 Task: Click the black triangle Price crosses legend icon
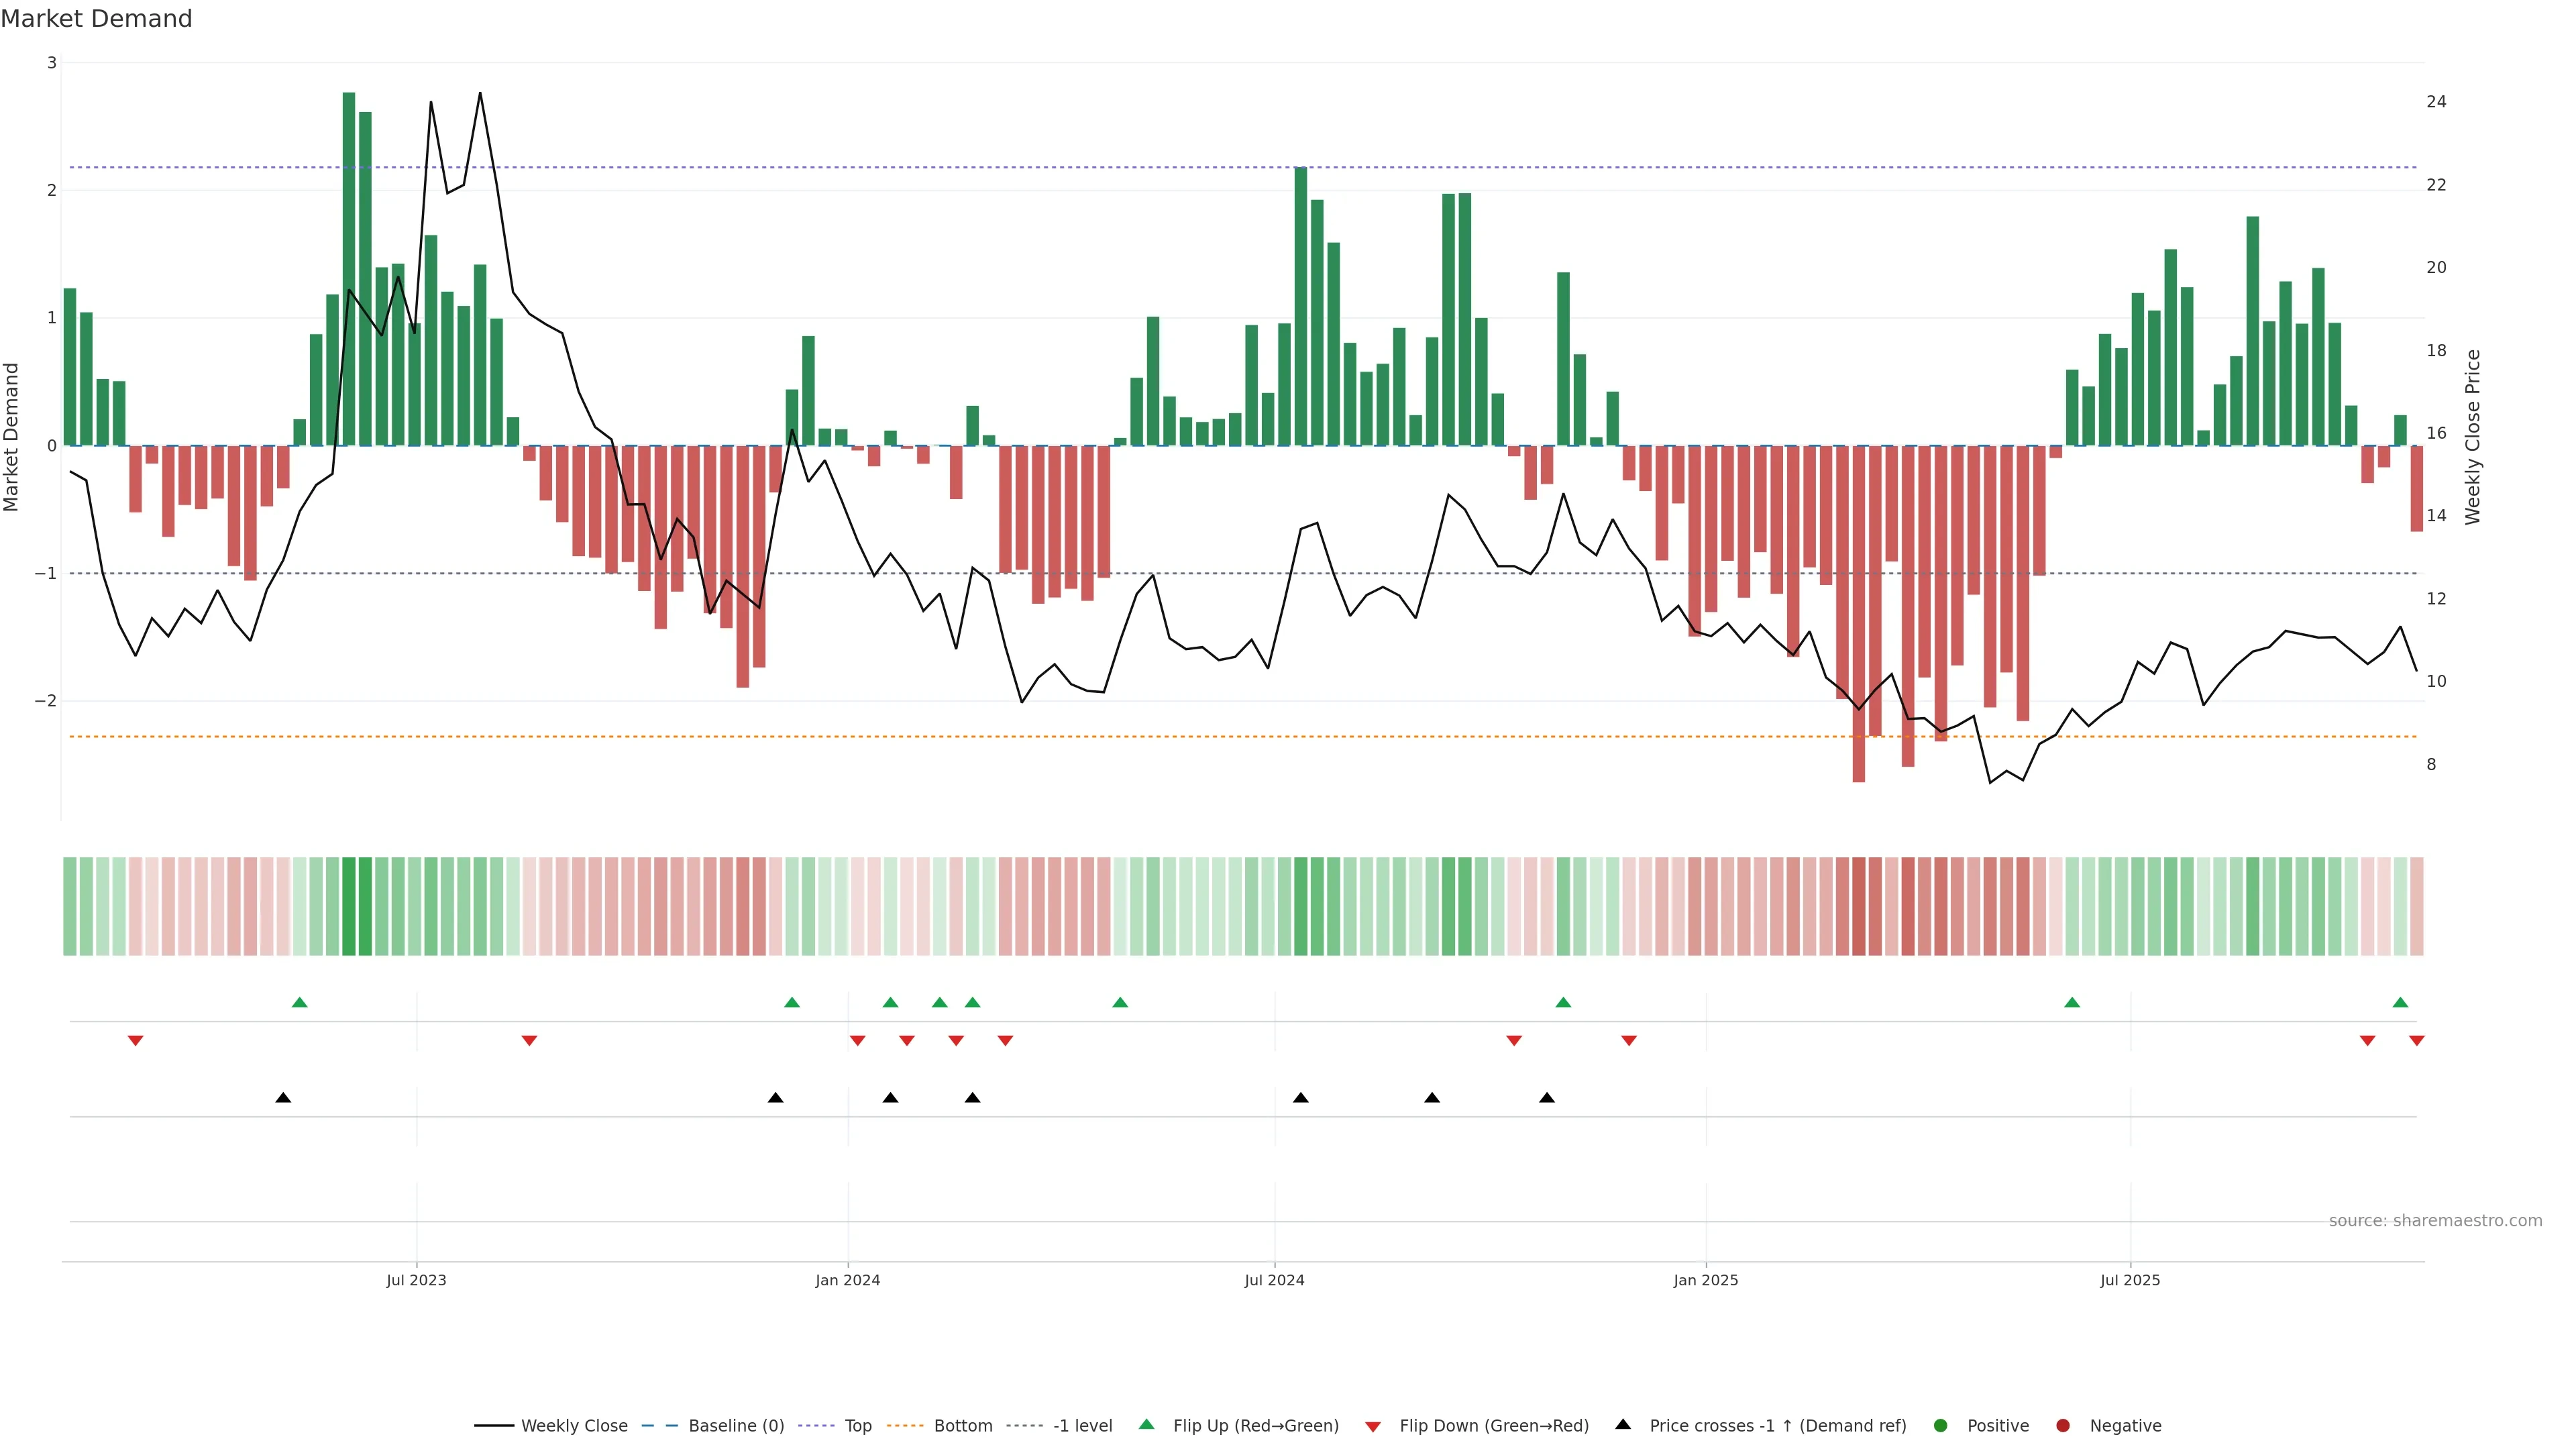click(1622, 1425)
